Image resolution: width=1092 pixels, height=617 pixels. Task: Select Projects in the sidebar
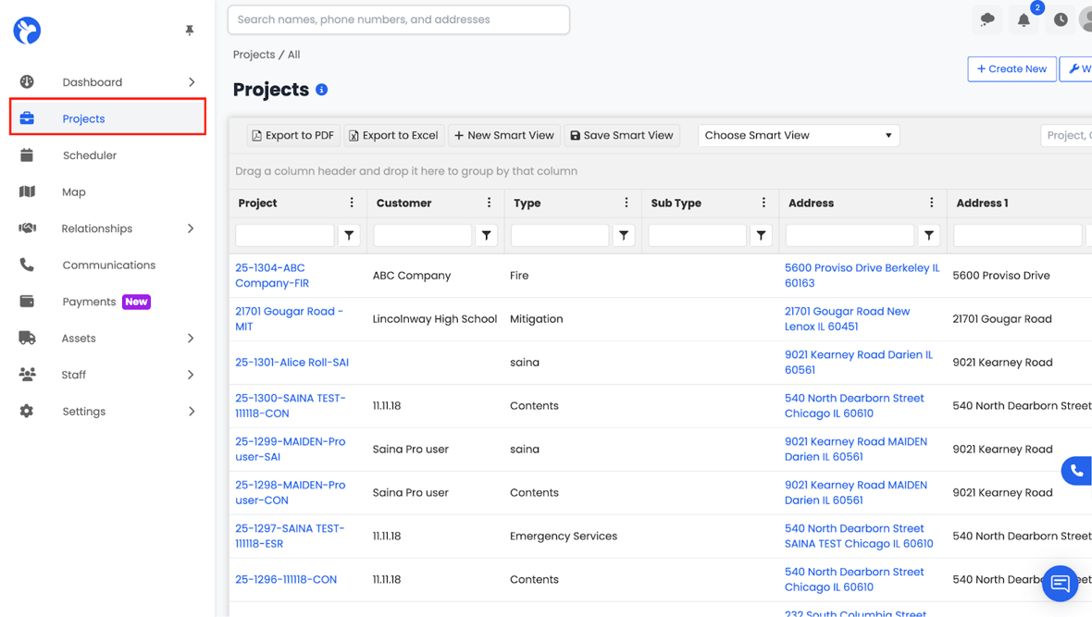(108, 117)
